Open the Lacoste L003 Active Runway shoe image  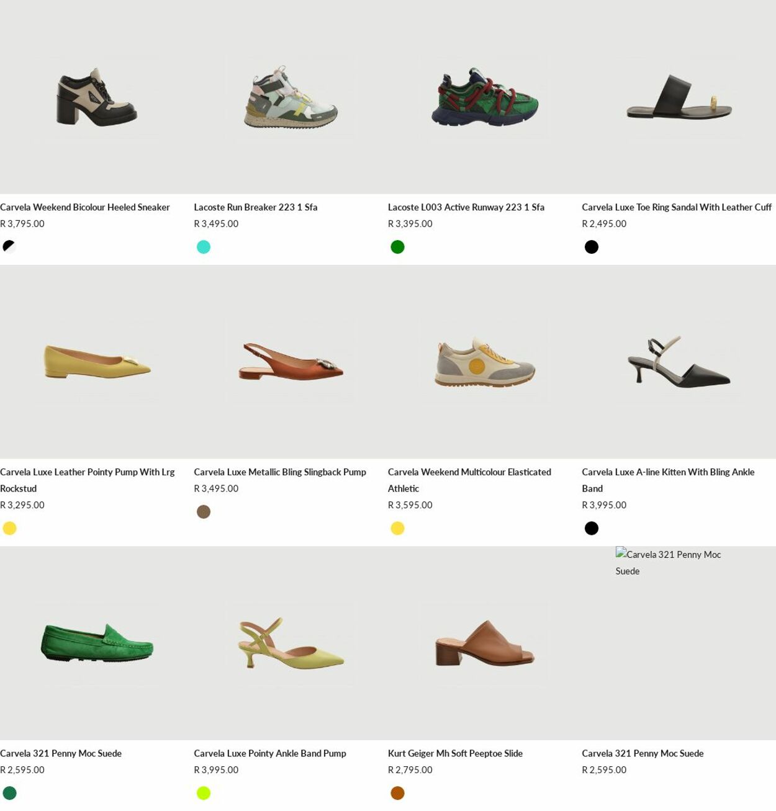coord(485,97)
